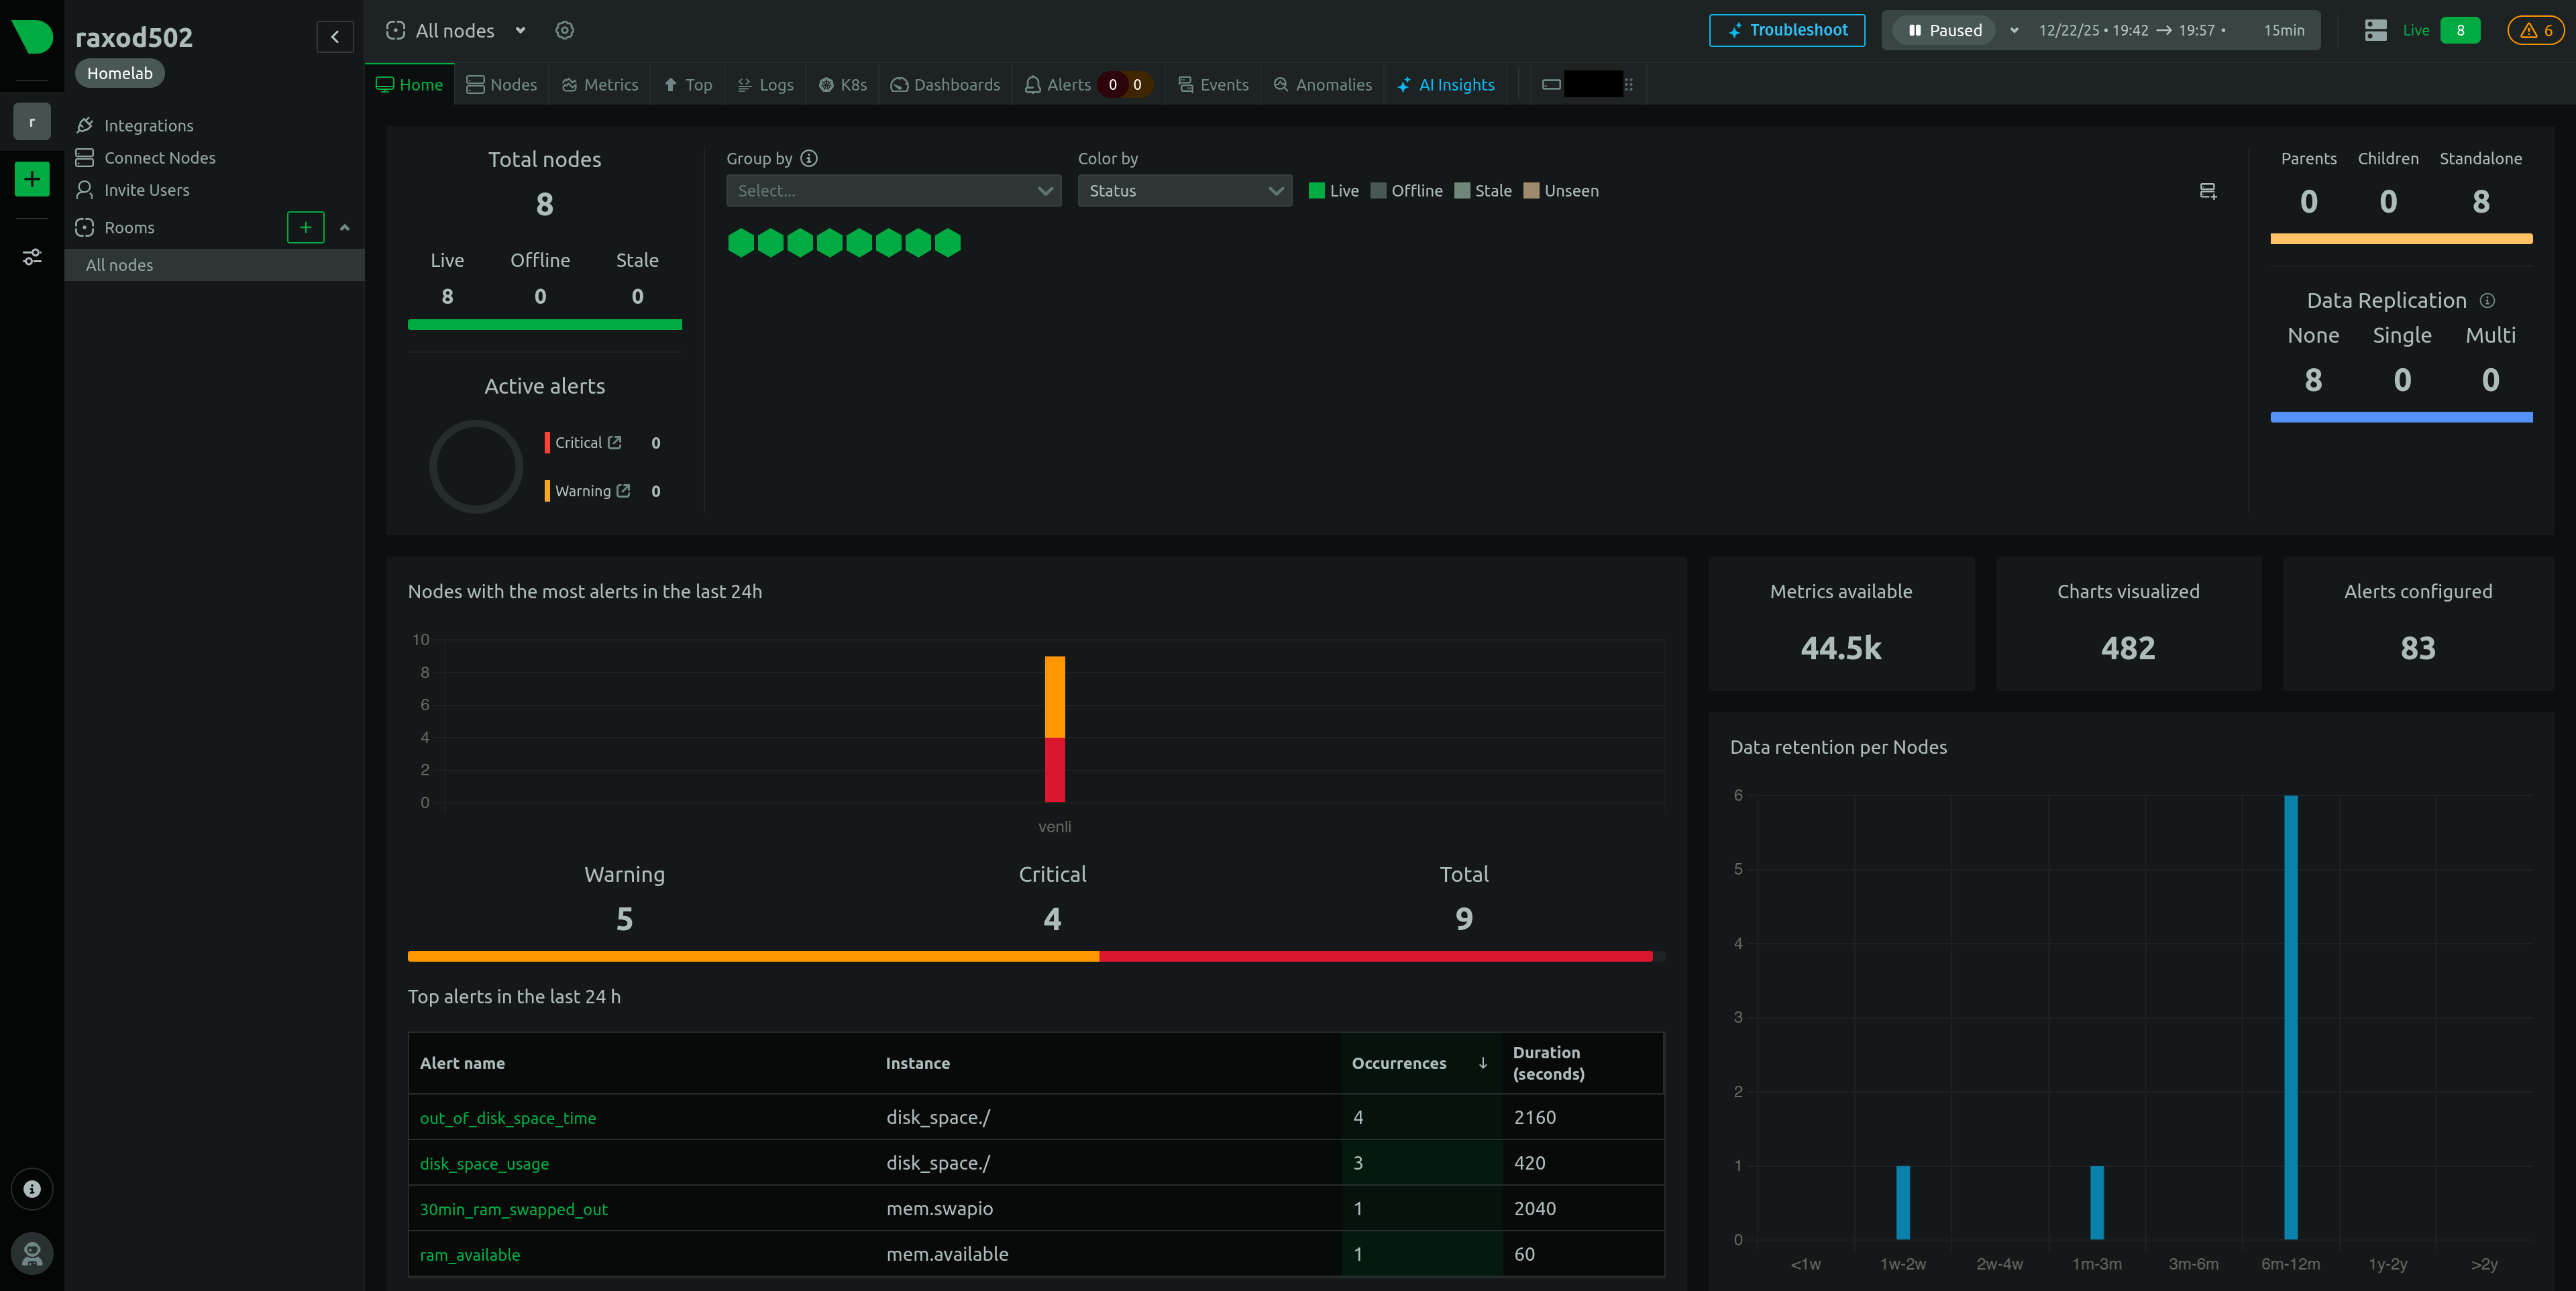Collapse the Rooms list chevron
The height and width of the screenshot is (1291, 2576).
click(x=345, y=227)
